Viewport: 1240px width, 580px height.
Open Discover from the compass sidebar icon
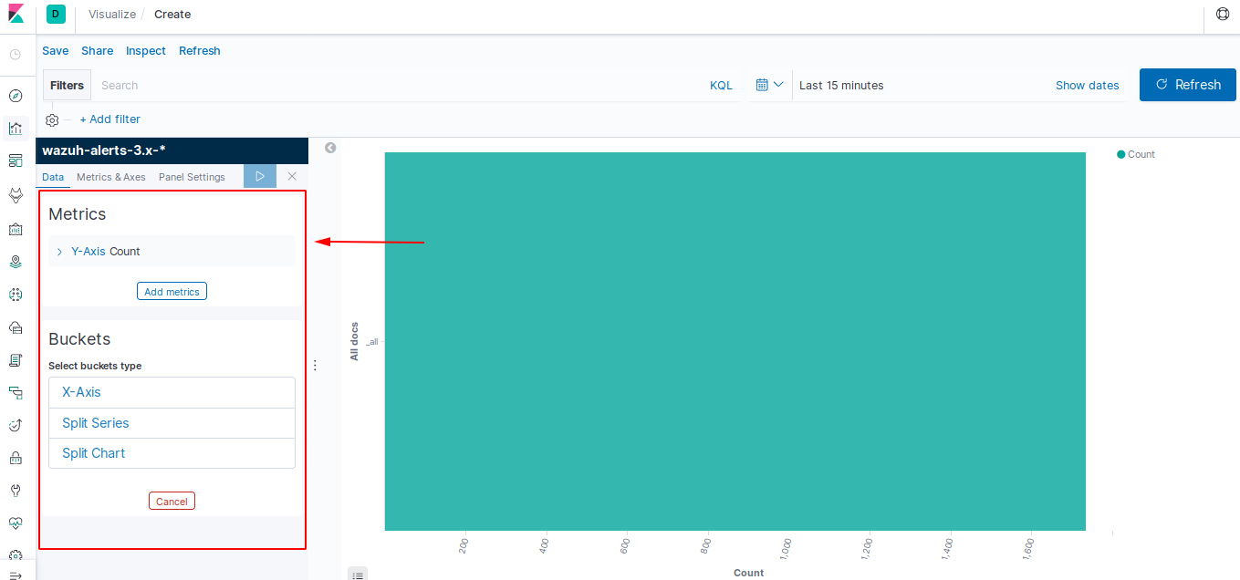[16, 96]
